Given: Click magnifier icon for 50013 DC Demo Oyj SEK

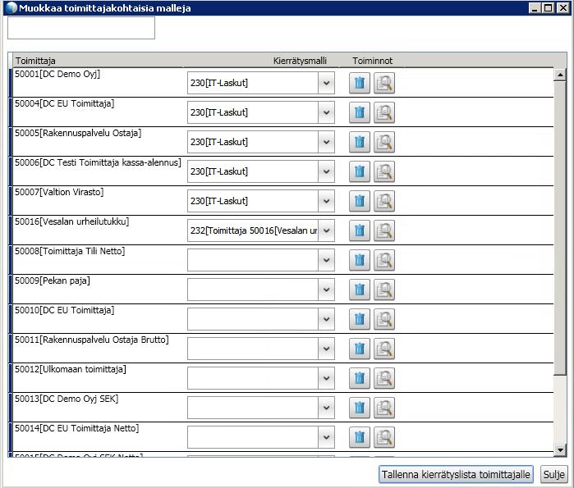Looking at the screenshot, I should click(384, 408).
